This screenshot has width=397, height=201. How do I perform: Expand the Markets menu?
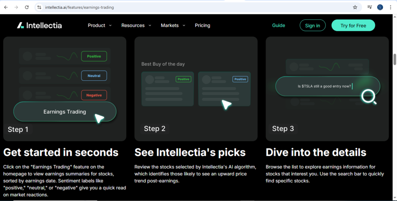click(x=173, y=25)
